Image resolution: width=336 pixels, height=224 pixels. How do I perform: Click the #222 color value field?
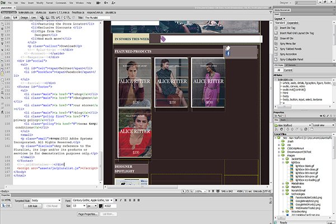point(110,206)
